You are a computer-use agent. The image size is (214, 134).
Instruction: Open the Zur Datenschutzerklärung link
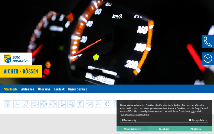135,115
